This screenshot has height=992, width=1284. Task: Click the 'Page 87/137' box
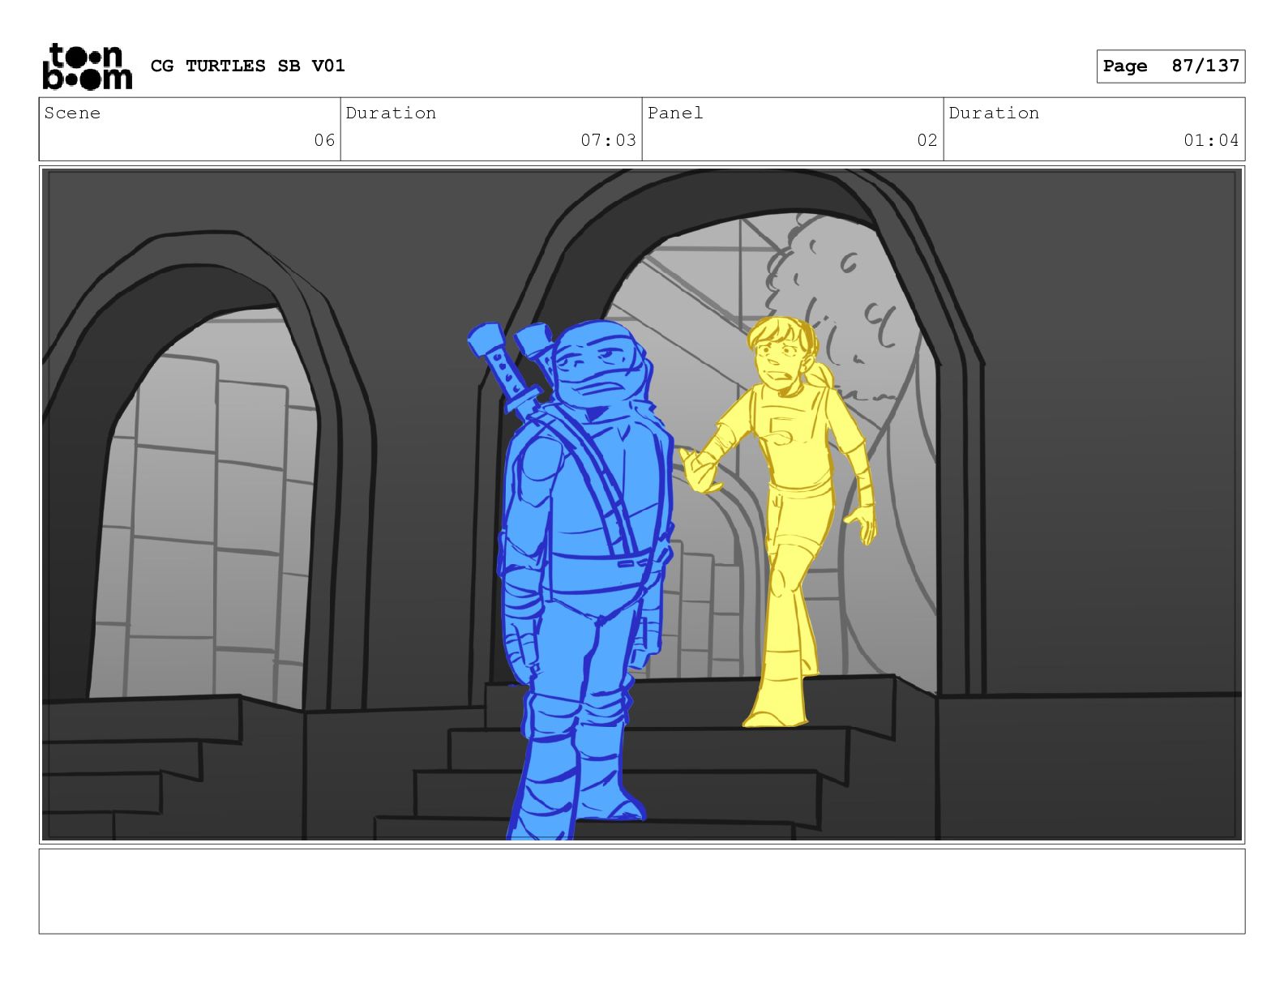[x=1171, y=66]
